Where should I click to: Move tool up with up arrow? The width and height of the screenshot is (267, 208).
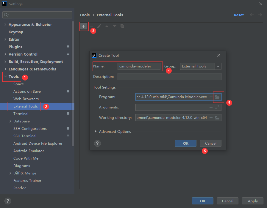107,26
